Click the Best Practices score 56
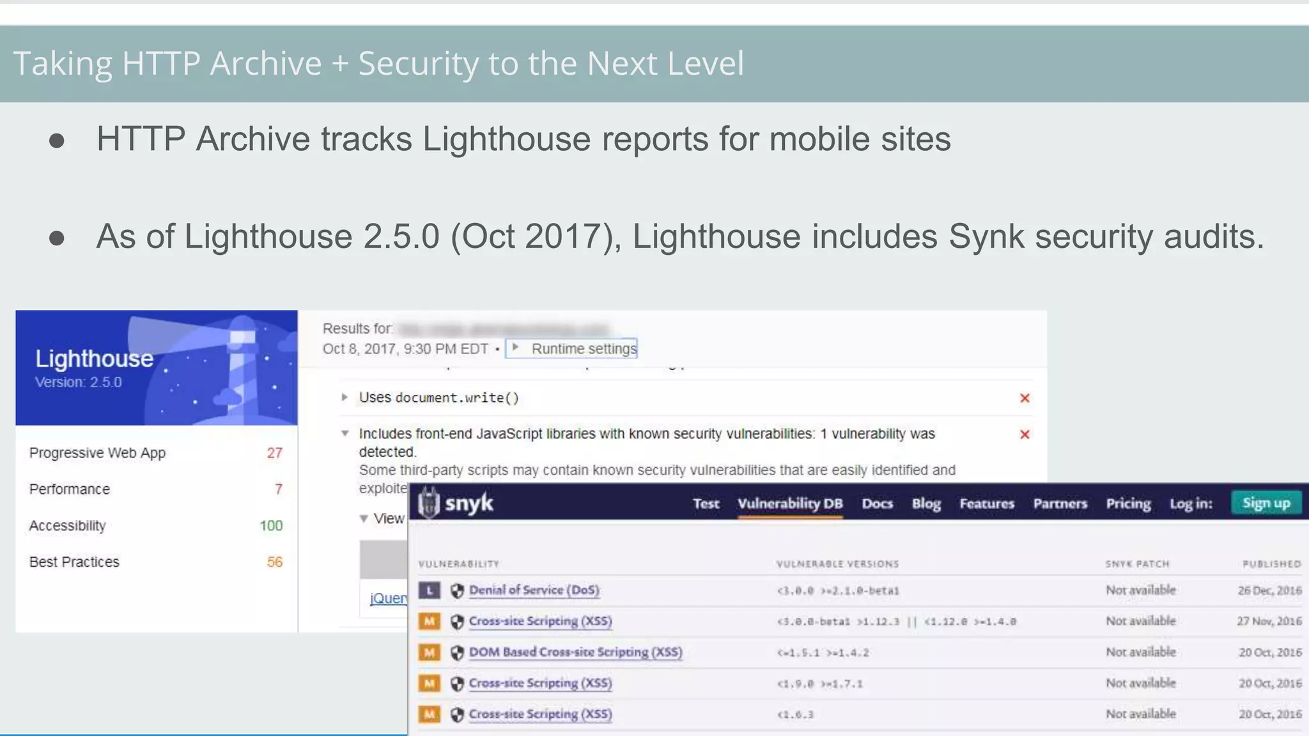The height and width of the screenshot is (736, 1309). click(x=275, y=562)
